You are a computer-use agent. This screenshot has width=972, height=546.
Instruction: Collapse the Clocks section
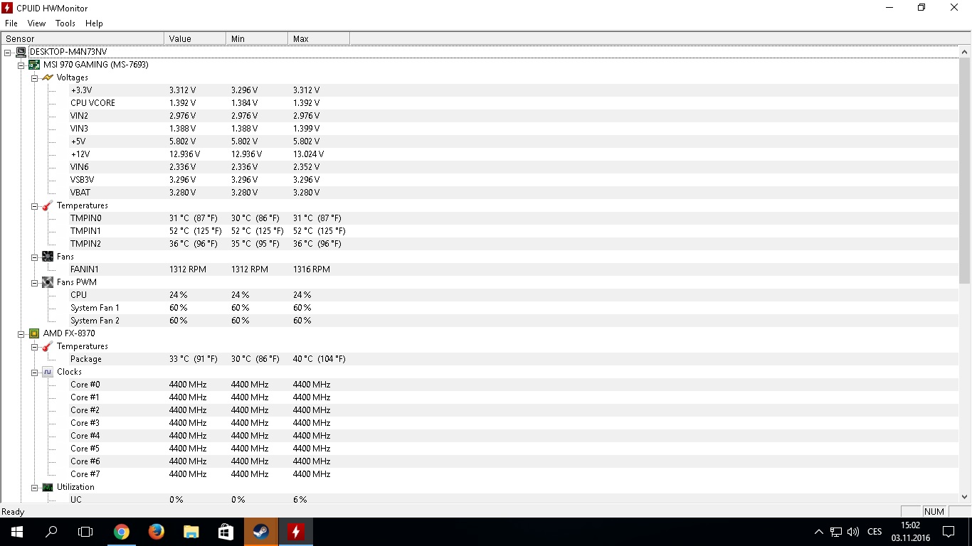point(34,372)
